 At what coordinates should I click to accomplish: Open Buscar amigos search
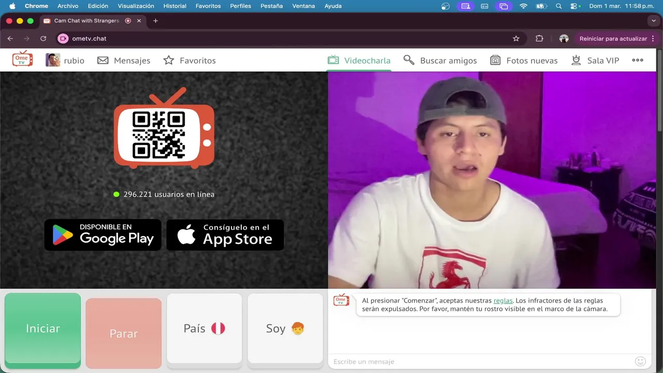pos(440,61)
